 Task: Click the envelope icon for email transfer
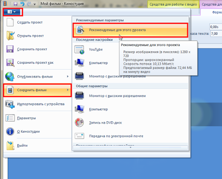79,136
